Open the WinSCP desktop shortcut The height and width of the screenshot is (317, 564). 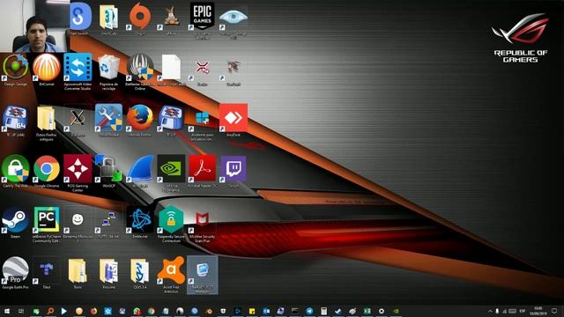click(108, 169)
